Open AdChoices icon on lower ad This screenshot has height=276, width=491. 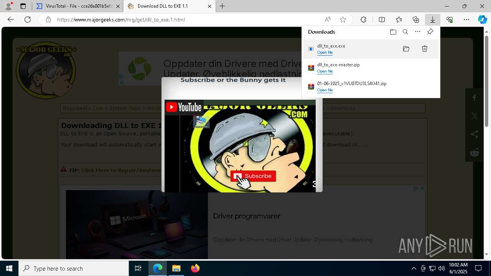tap(416, 188)
